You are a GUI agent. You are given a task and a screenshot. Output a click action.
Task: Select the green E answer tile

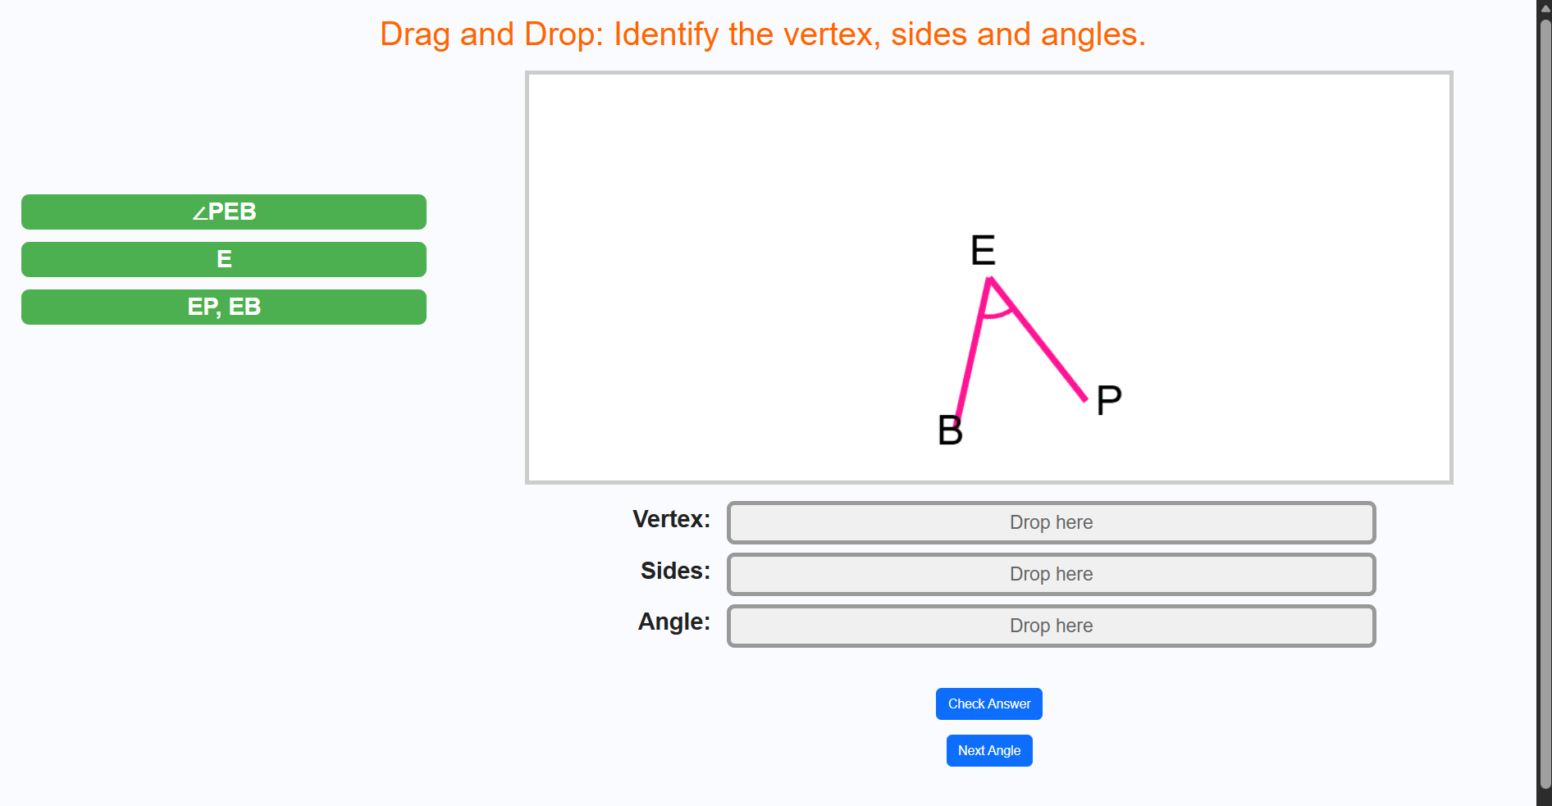coord(223,259)
